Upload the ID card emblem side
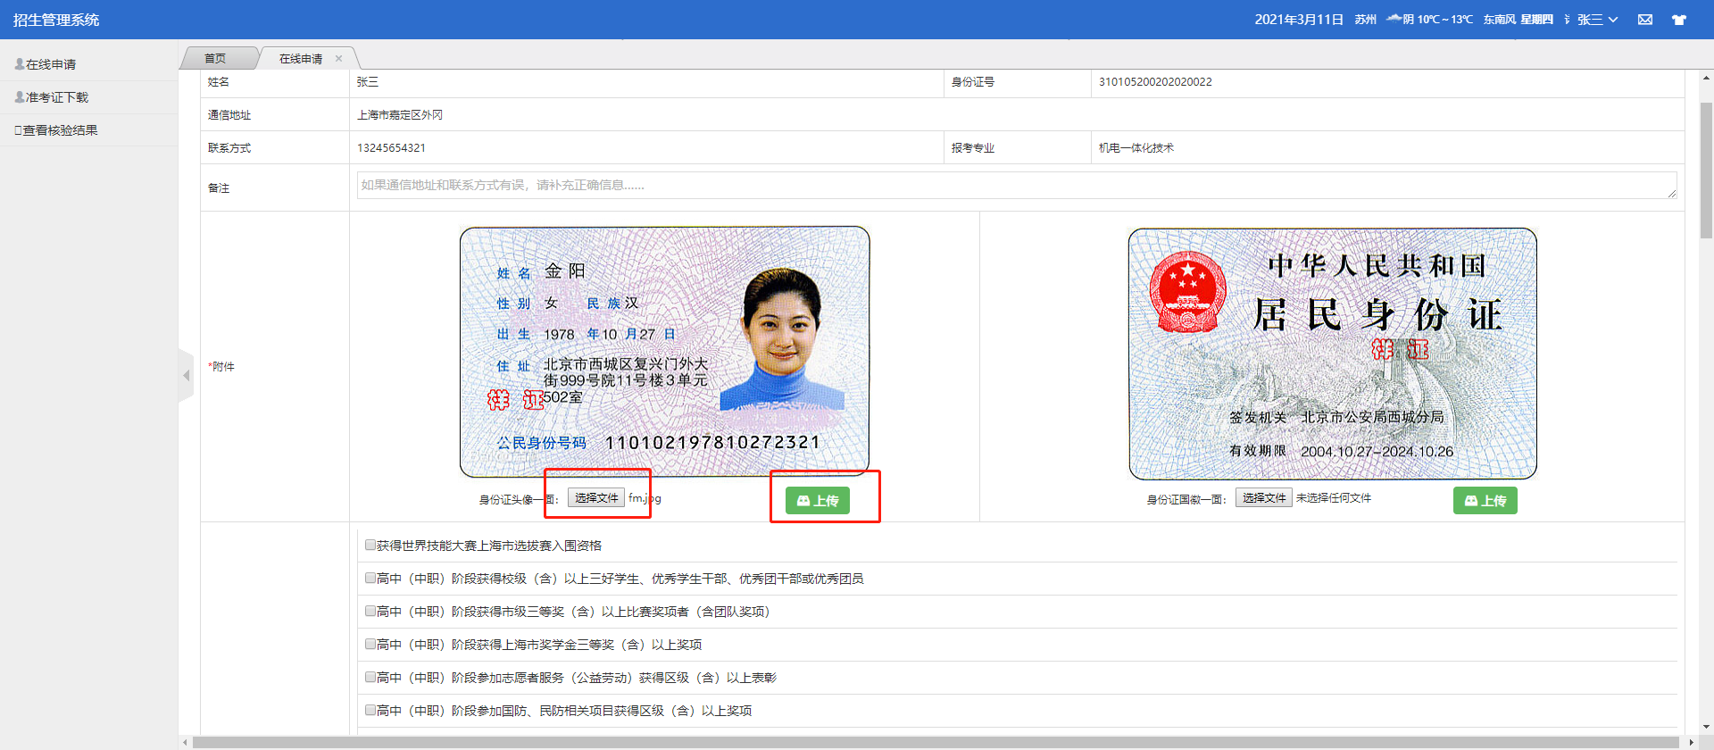 (x=1485, y=501)
